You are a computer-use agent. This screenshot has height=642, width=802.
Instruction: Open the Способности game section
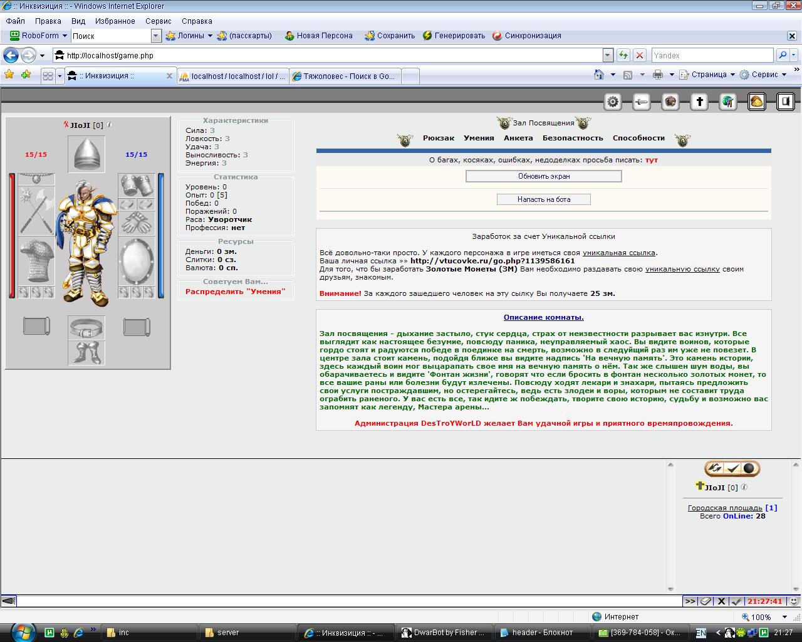click(638, 138)
